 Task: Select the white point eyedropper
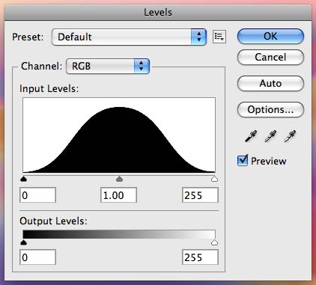(x=290, y=136)
